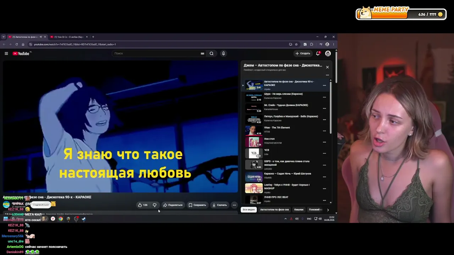Open the tab search dropdown in Chrome
Image resolution: width=454 pixels, height=255 pixels.
coord(4,37)
